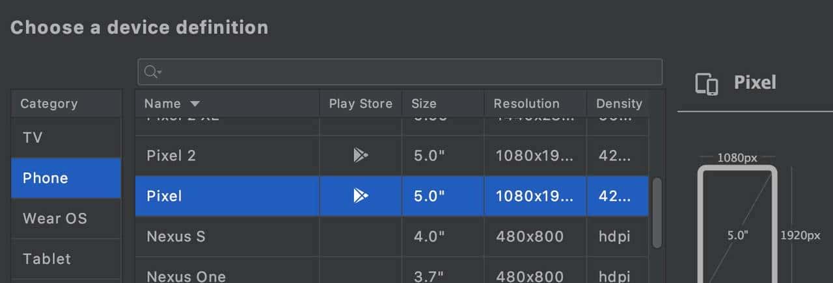Open the search options dropdown arrow
Screen dimensions: 833x283
tap(159, 73)
